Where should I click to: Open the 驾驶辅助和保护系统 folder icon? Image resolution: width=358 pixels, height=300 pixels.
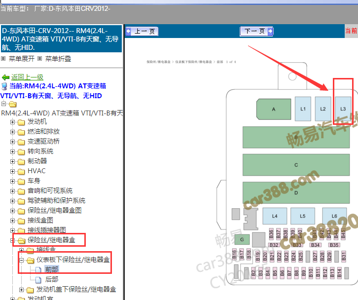coord(21,201)
